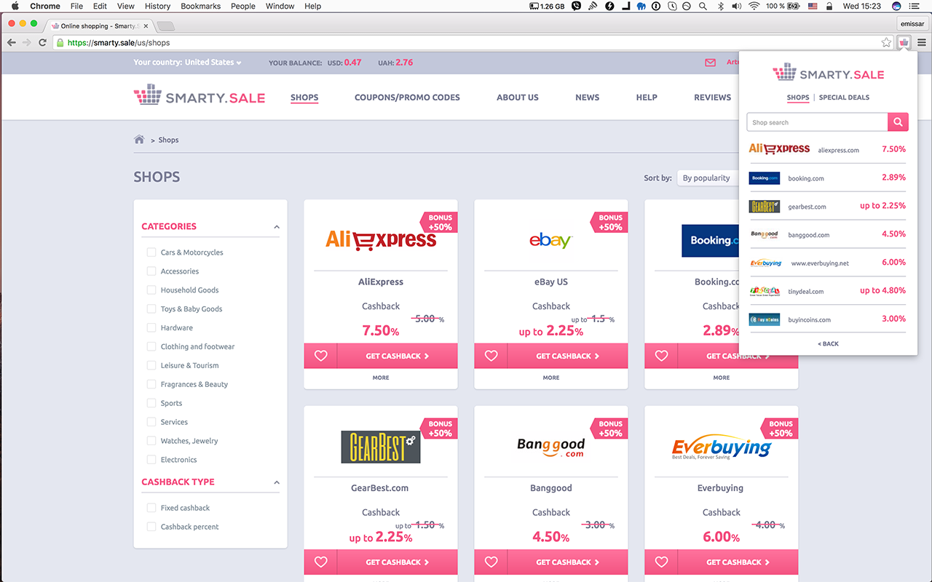Open the Reviews nav link
Image resolution: width=932 pixels, height=582 pixels.
(x=712, y=97)
